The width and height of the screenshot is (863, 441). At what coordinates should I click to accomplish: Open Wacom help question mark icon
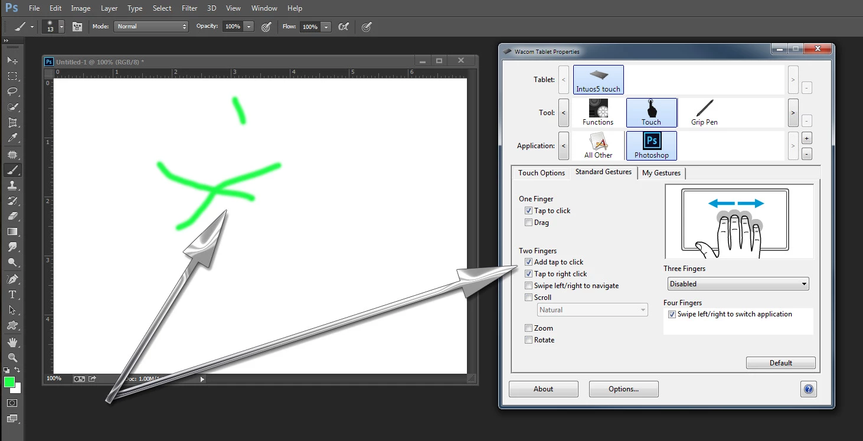[808, 389]
